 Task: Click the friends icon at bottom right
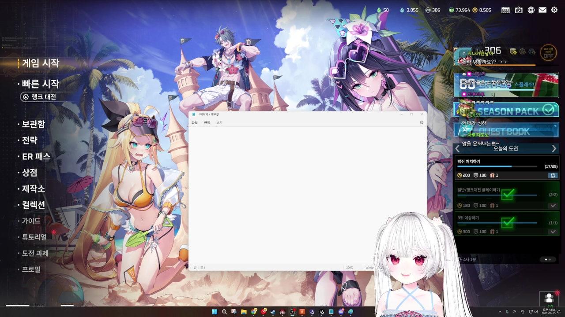549,298
